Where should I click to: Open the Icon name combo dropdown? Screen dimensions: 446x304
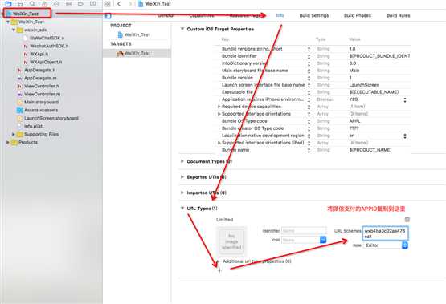(x=323, y=240)
